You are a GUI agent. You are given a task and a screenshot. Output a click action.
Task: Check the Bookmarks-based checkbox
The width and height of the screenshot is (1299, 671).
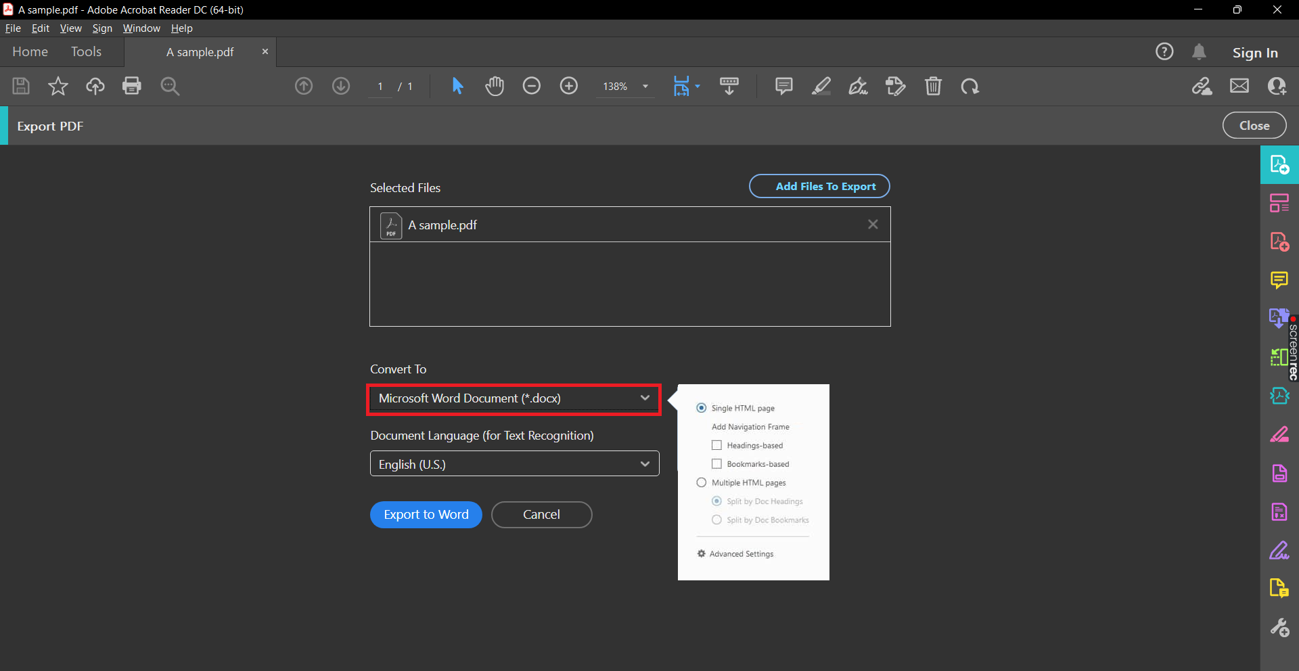click(x=716, y=464)
